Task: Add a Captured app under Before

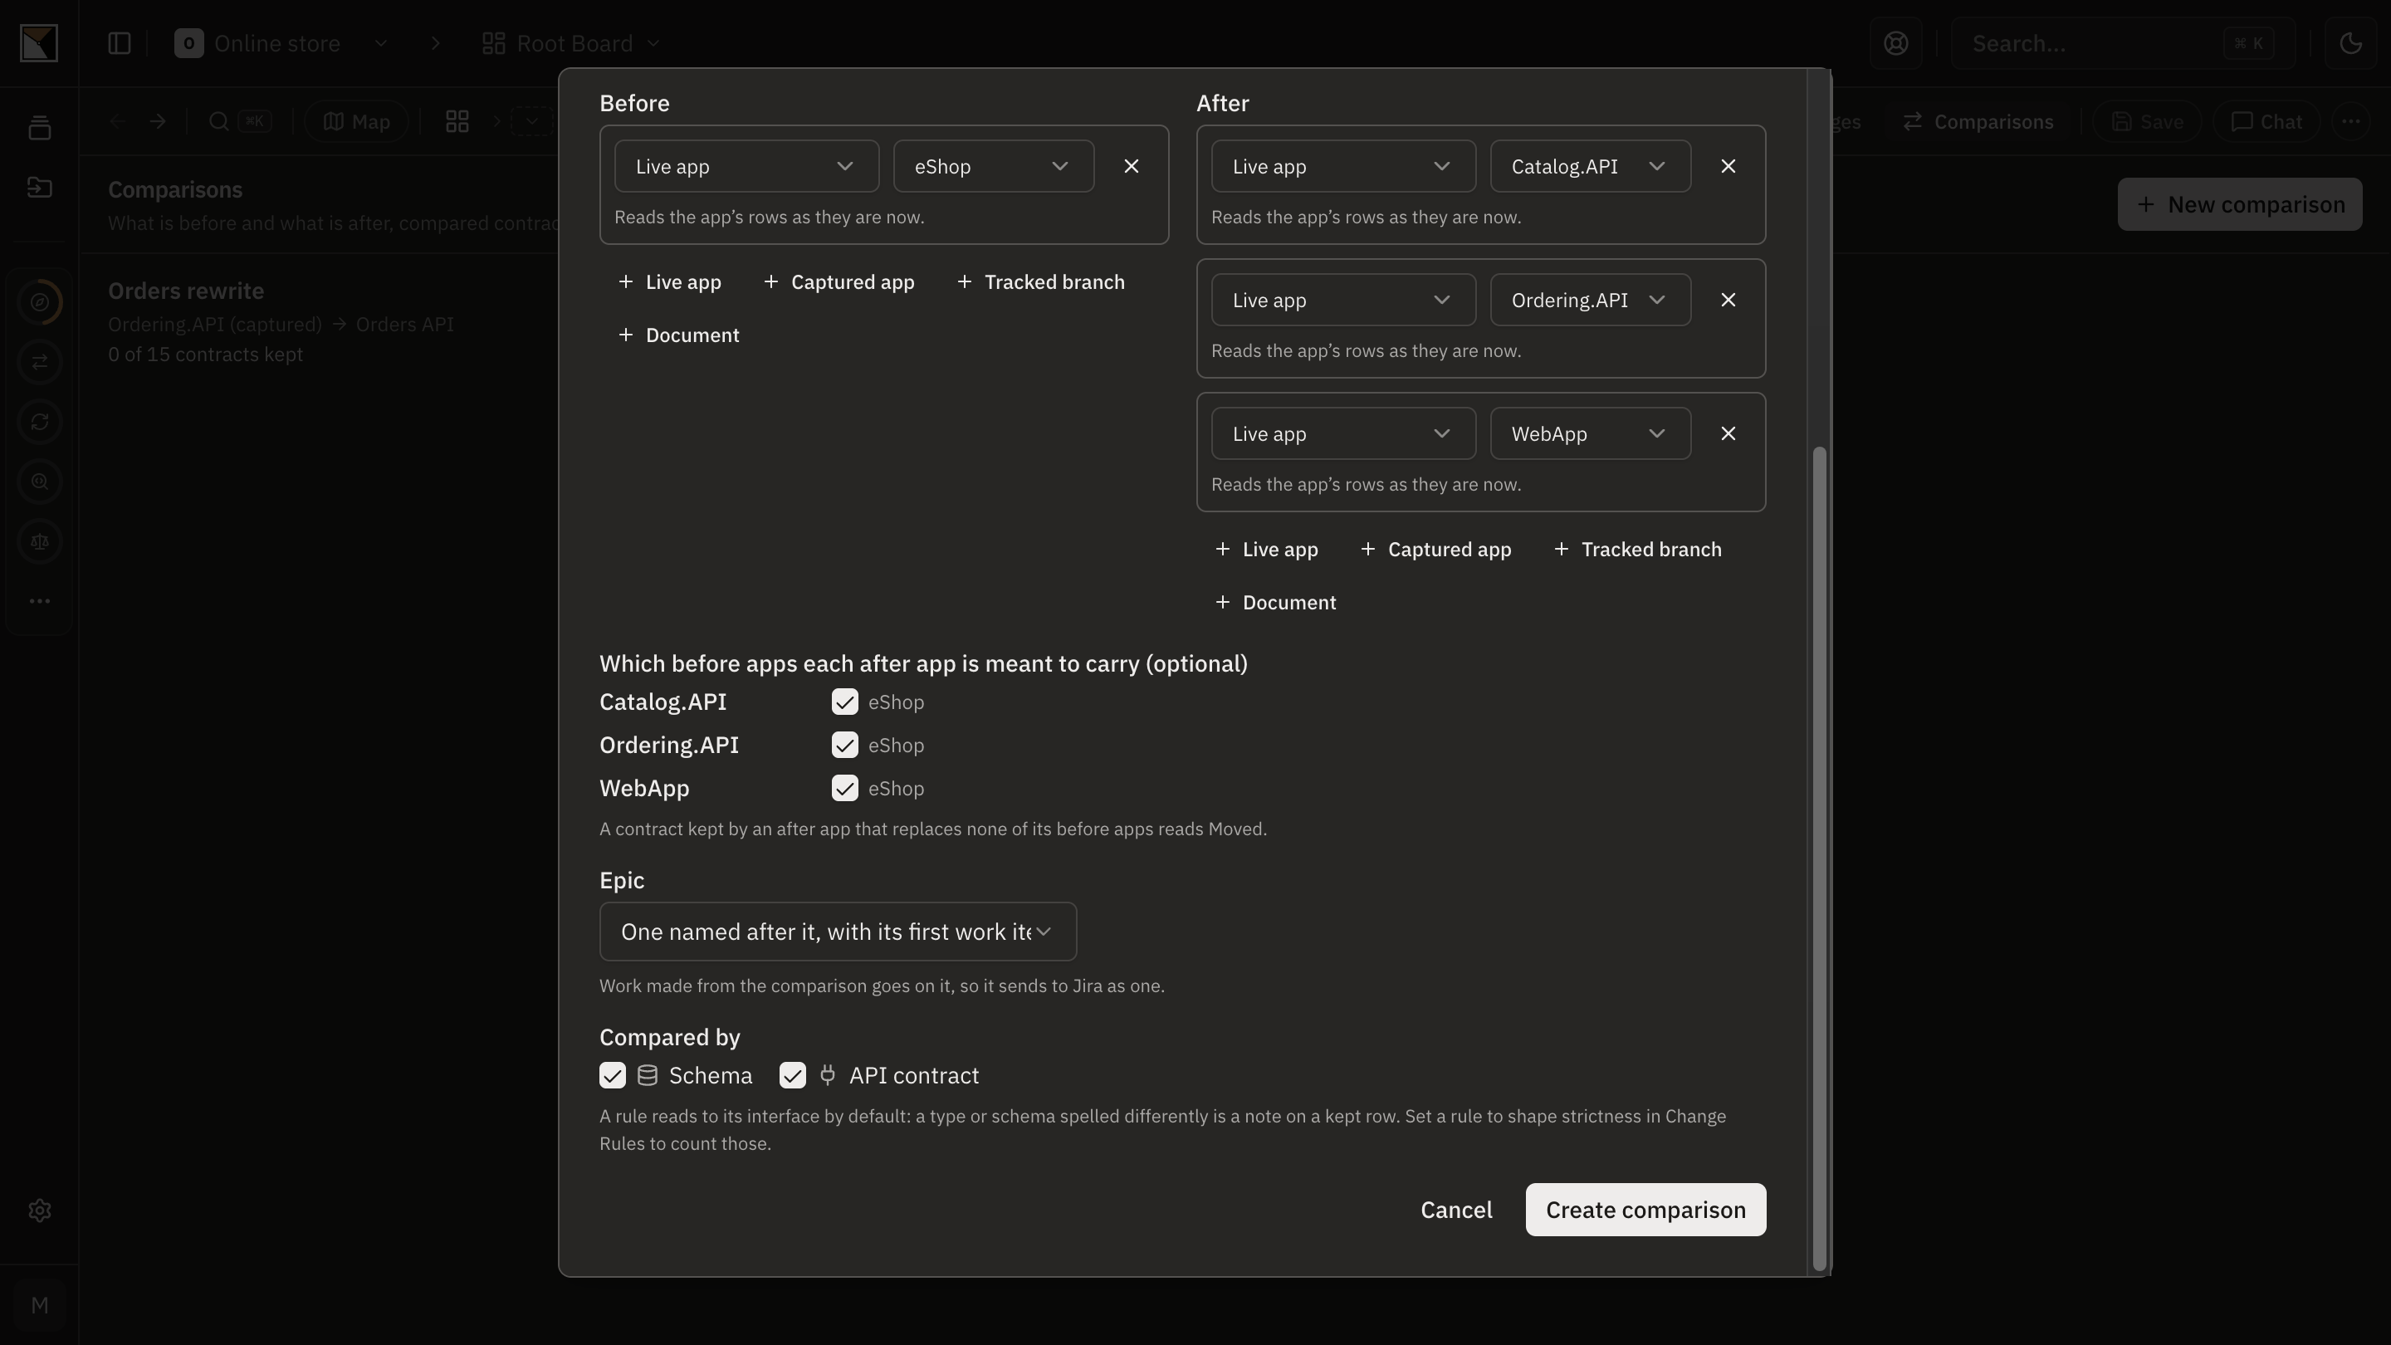Action: tap(839, 282)
